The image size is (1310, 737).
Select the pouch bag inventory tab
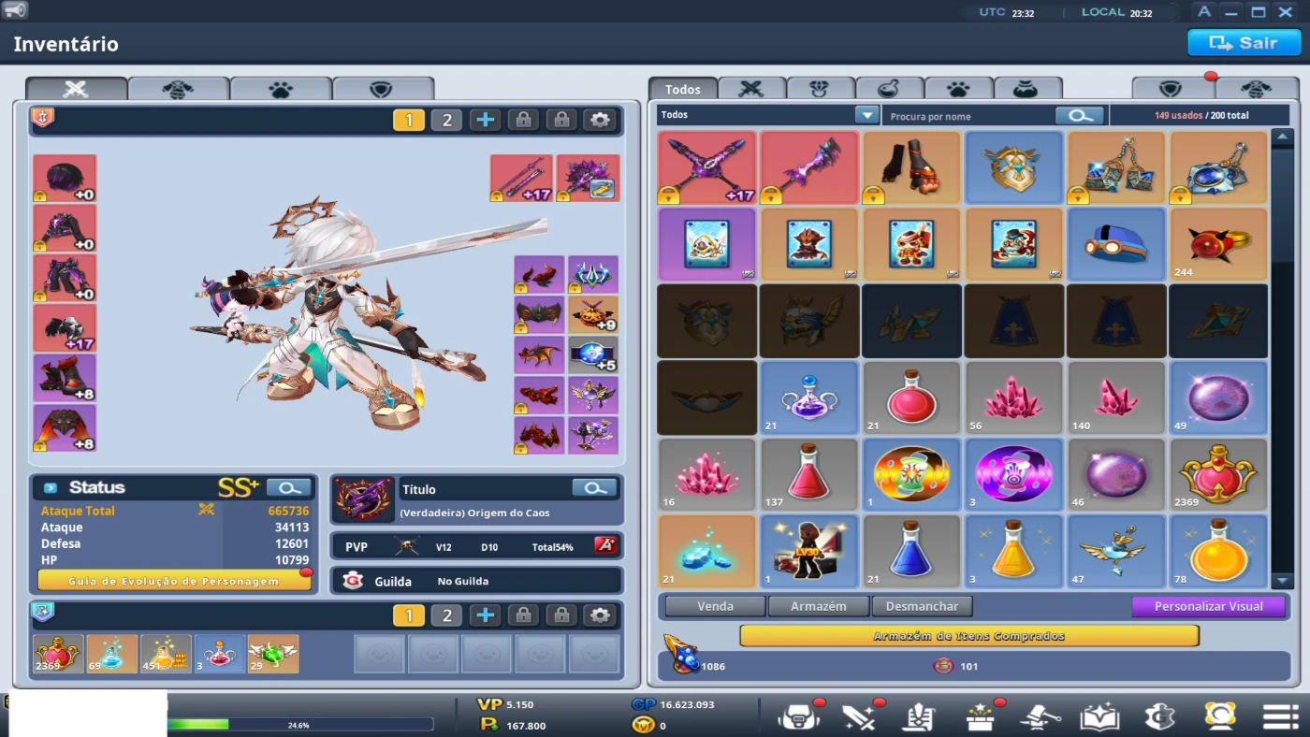(x=1027, y=89)
